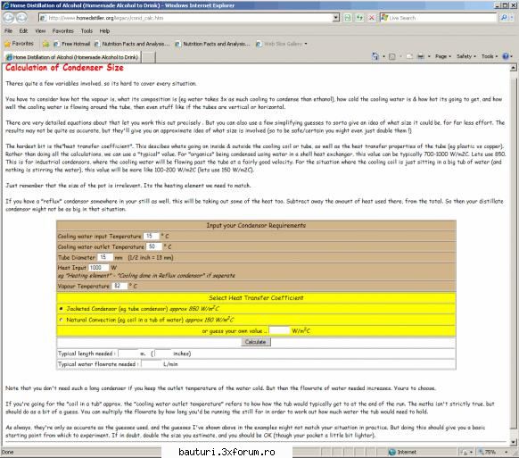Open the Safety dropdown menu
The image size is (519, 458).
(x=466, y=56)
